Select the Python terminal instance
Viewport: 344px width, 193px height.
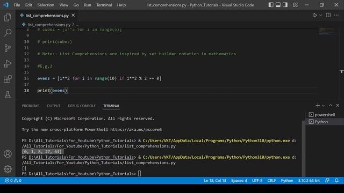325,122
